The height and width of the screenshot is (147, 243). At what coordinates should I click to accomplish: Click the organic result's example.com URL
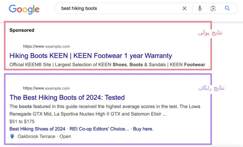tap(46, 88)
